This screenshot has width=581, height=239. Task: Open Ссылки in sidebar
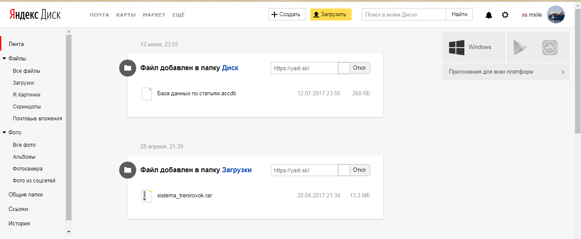[x=18, y=209]
